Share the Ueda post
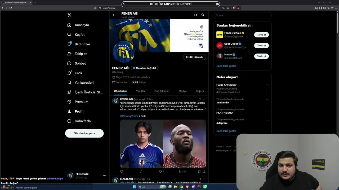 point(204,172)
